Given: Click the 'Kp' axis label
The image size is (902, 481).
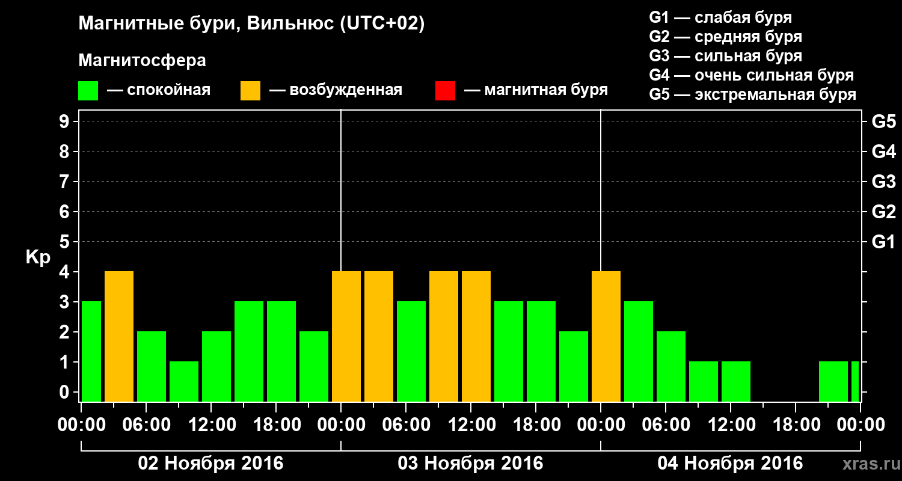Looking at the screenshot, I should (x=38, y=257).
